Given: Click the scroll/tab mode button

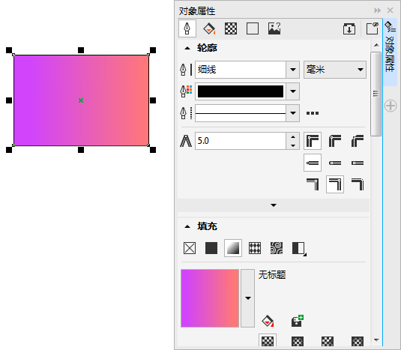Looking at the screenshot, I should (349, 28).
